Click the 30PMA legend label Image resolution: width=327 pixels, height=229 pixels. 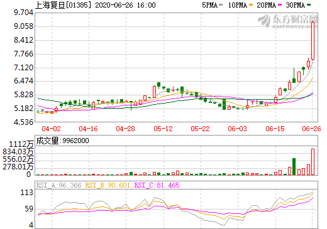pyautogui.click(x=295, y=5)
